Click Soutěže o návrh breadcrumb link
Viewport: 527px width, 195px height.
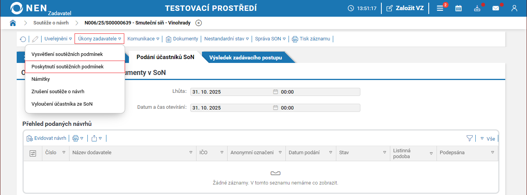tap(51, 23)
